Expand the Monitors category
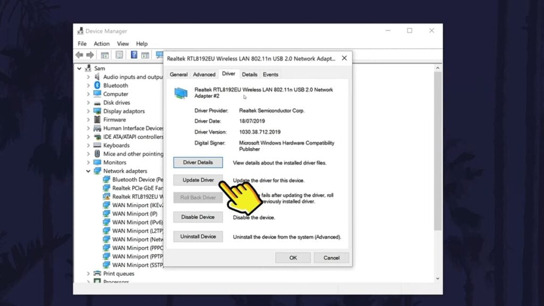 (88, 163)
